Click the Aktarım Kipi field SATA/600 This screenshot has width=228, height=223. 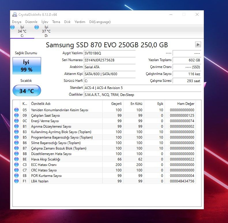pyautogui.click(x=110, y=74)
